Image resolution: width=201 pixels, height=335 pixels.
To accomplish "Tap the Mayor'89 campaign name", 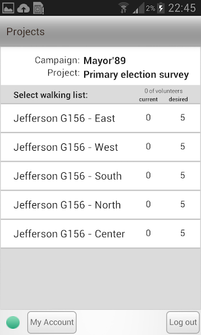I will coord(105,61).
